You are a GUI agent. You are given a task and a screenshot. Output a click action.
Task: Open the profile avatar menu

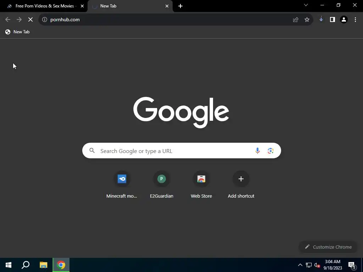[x=344, y=20]
